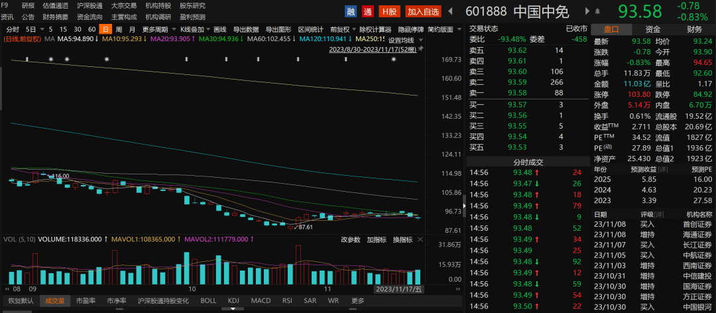Switch to the 资金 tab
This screenshot has height=313, width=716.
coord(653,30)
